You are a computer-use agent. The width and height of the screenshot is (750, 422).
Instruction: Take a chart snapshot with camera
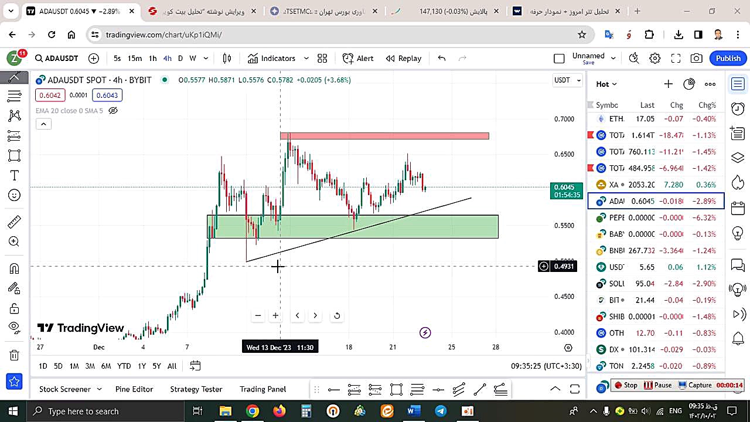(697, 58)
